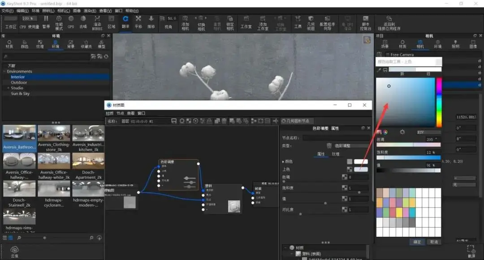
Task: Click the 暂停 pause icon in toolbar
Action: (46, 19)
